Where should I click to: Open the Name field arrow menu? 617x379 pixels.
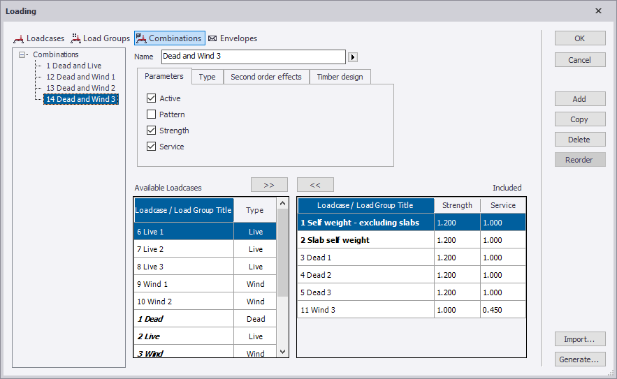tap(353, 57)
